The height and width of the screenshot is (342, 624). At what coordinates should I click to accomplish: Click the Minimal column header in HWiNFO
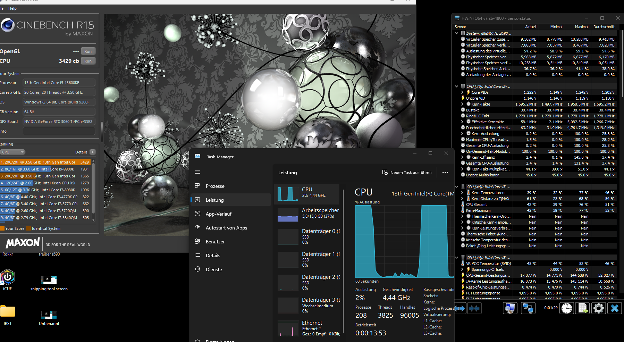[552, 27]
